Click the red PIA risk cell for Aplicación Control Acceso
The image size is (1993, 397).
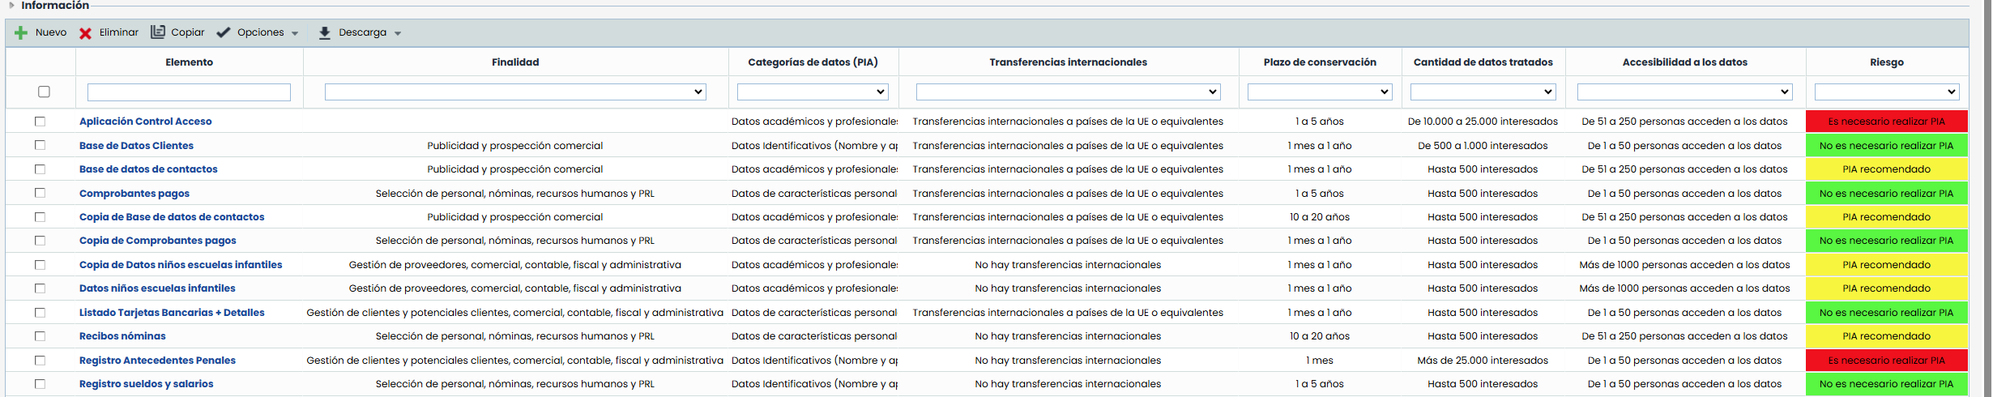click(x=1886, y=122)
